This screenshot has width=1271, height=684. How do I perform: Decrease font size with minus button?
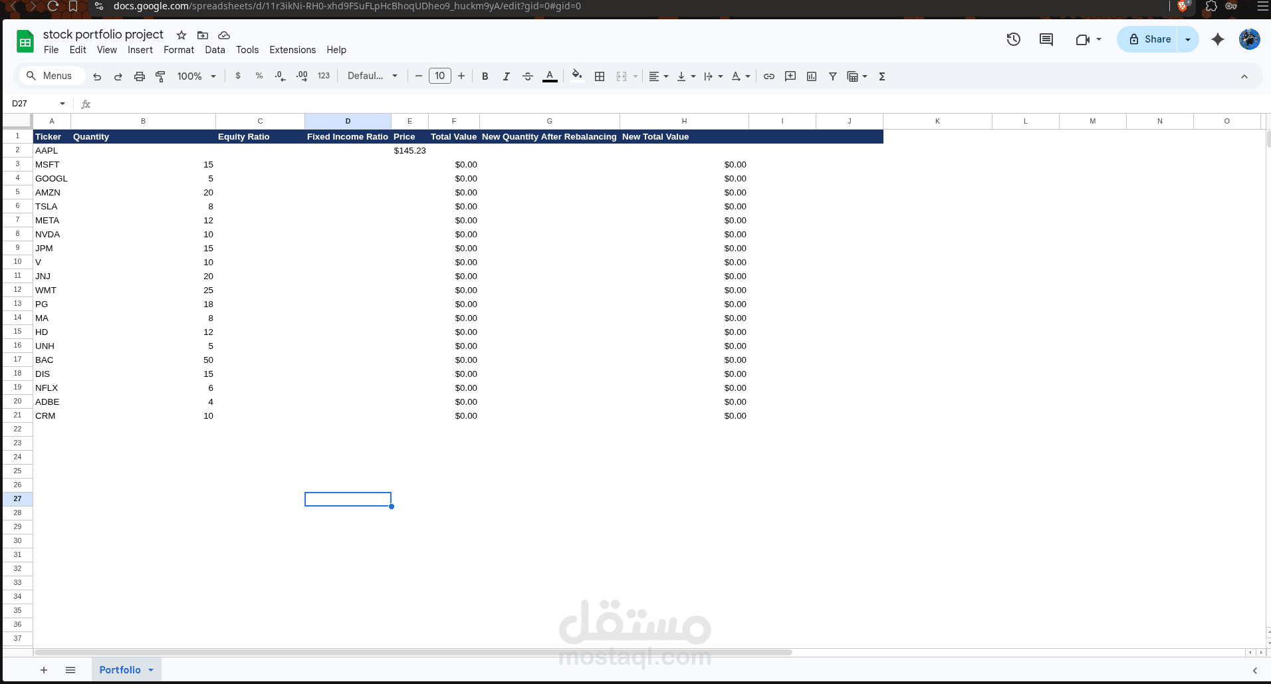pyautogui.click(x=419, y=76)
